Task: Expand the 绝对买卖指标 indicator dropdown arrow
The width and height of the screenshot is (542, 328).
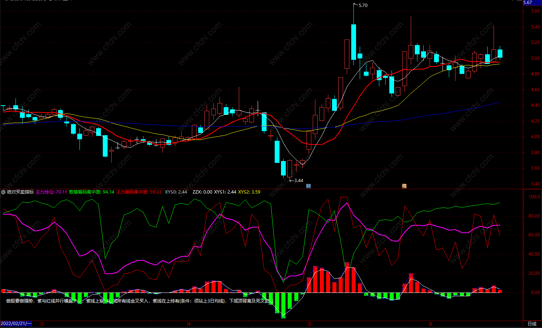Action: click(3, 192)
